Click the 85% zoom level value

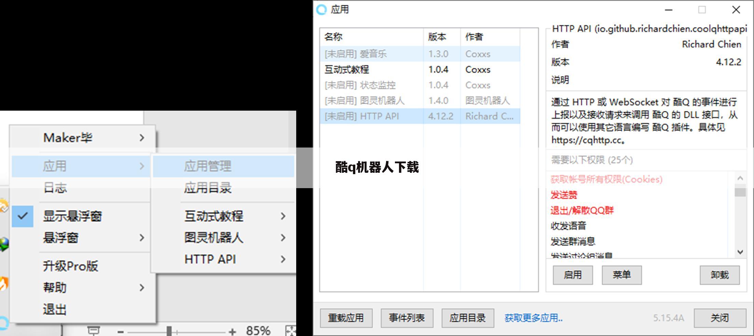(258, 331)
